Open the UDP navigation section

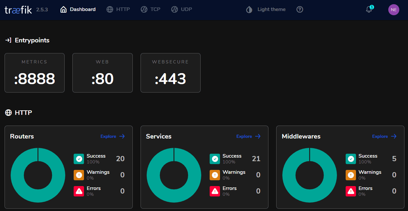[182, 9]
